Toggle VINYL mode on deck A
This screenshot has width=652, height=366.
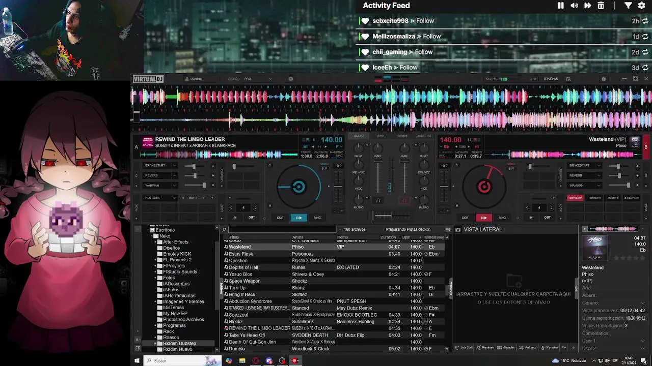pyautogui.click(x=324, y=164)
